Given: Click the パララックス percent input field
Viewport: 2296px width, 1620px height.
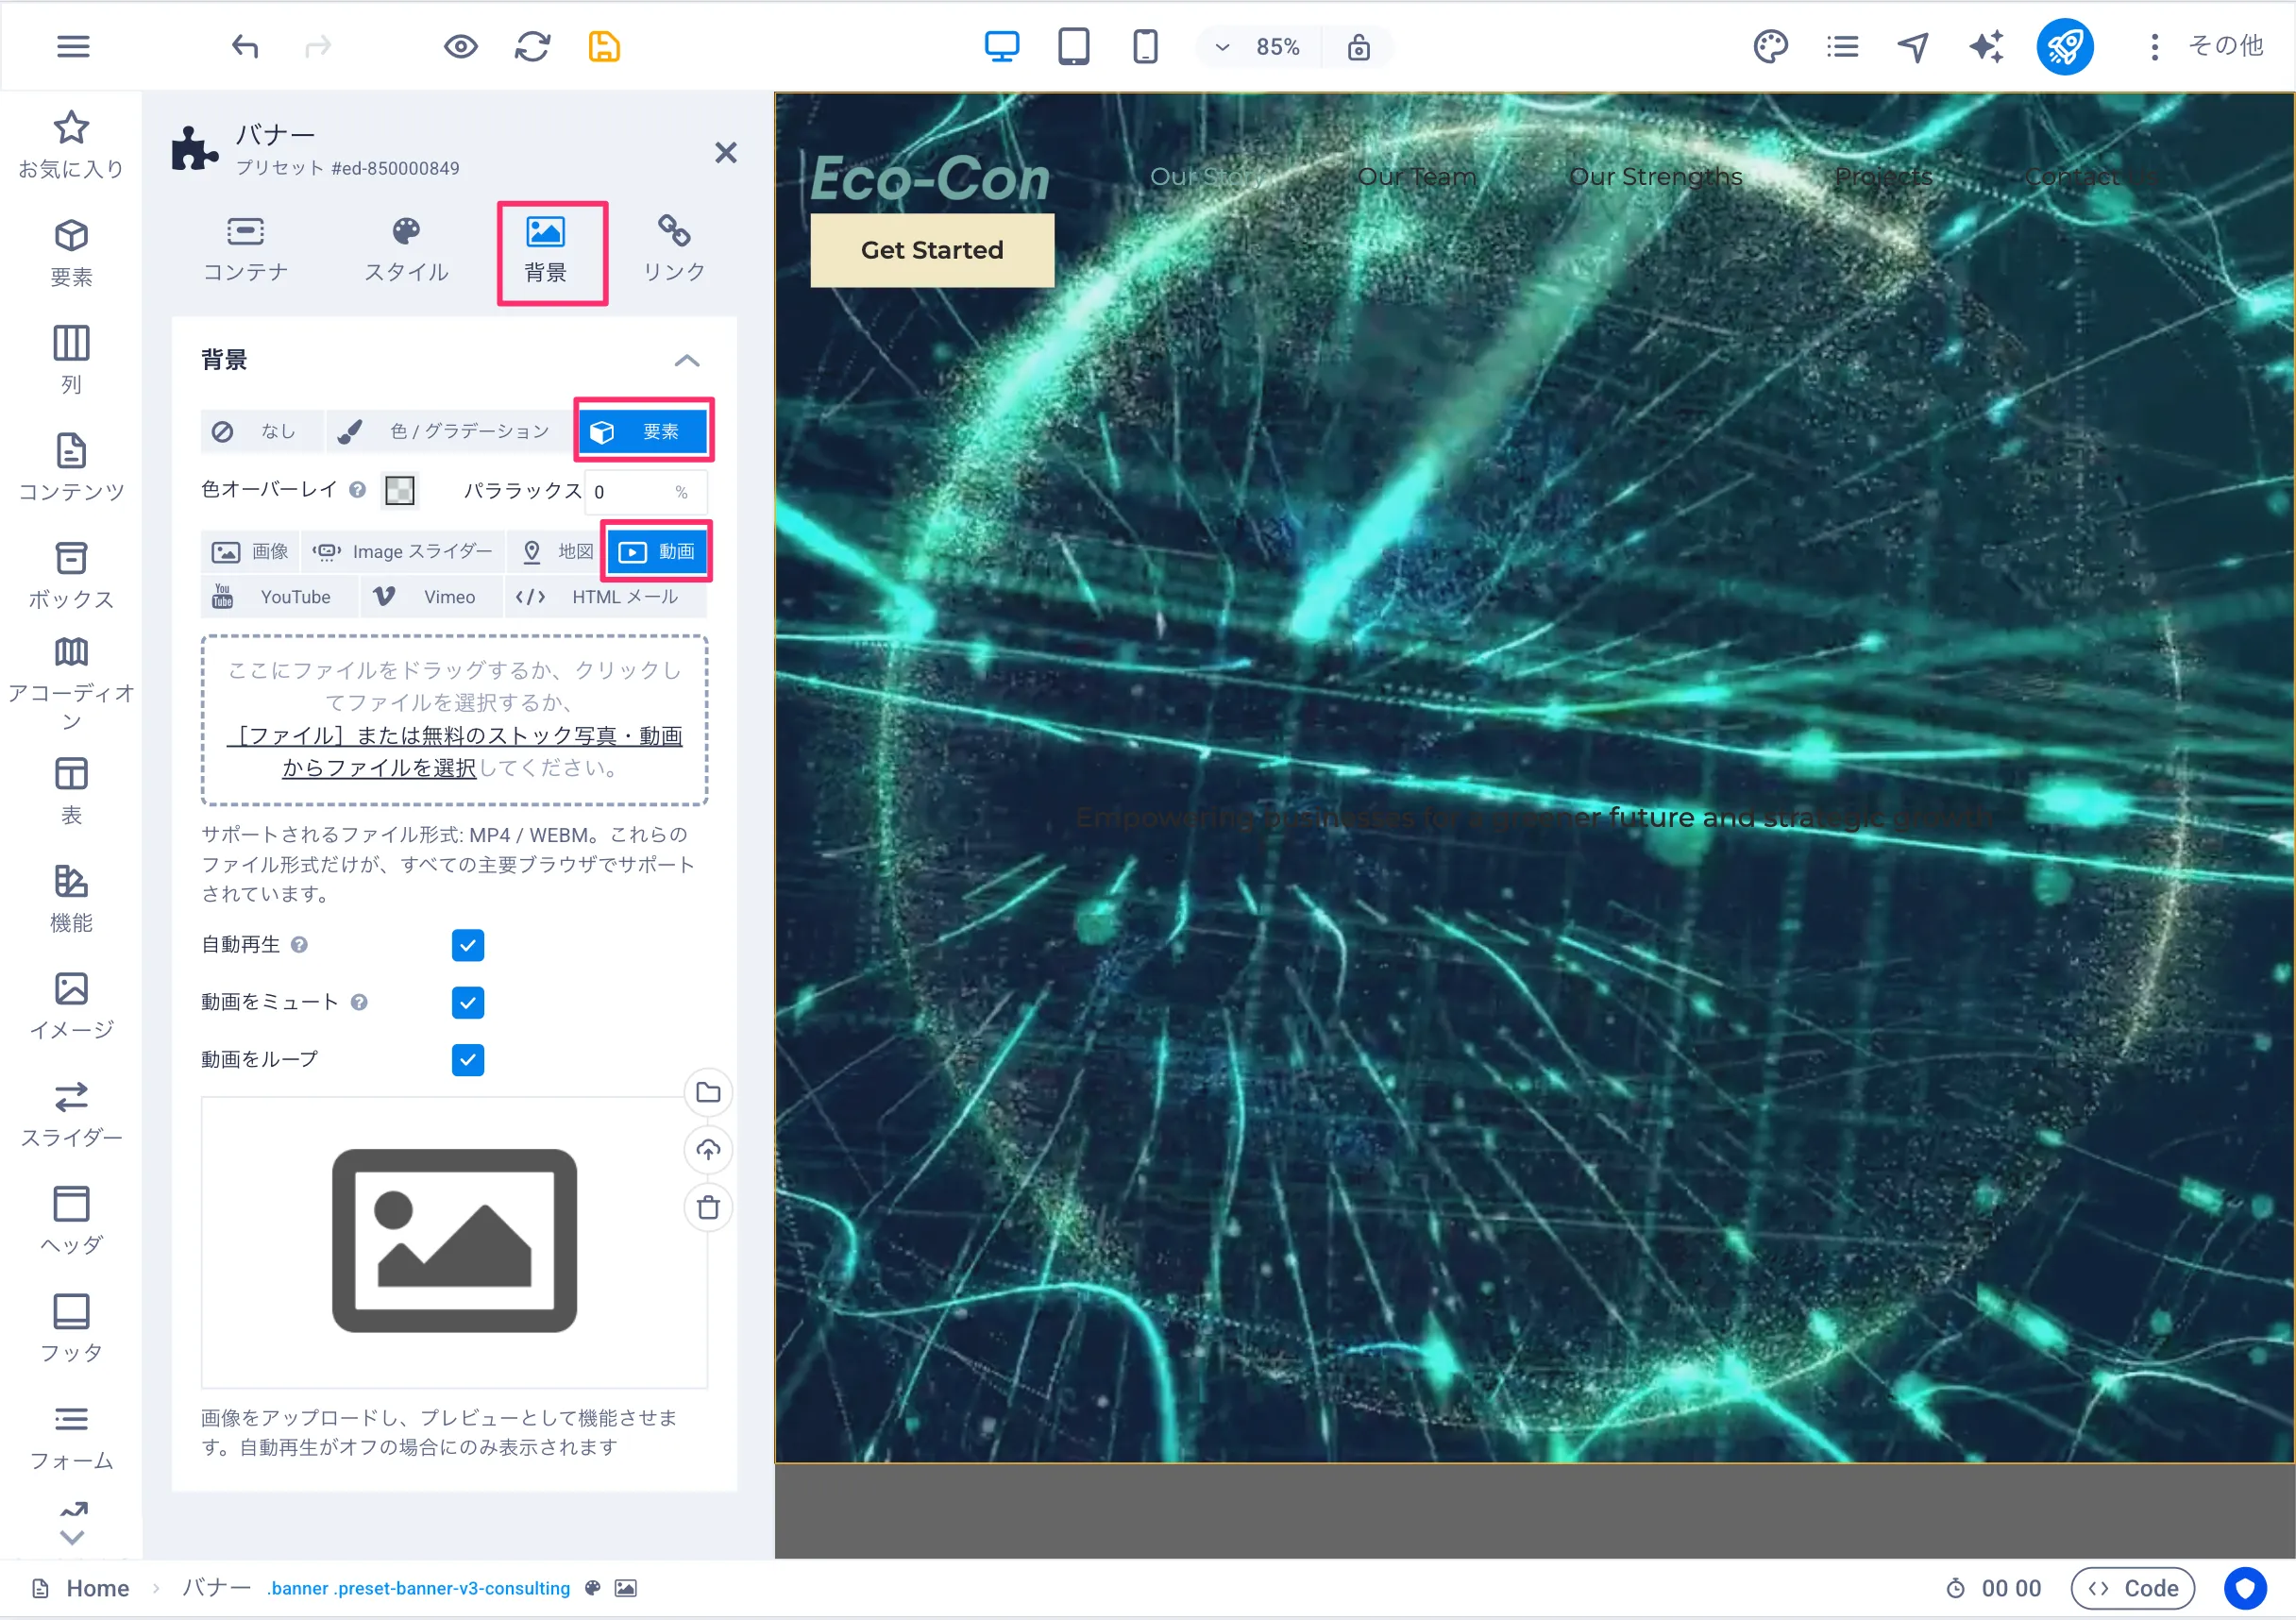Looking at the screenshot, I should [x=645, y=491].
